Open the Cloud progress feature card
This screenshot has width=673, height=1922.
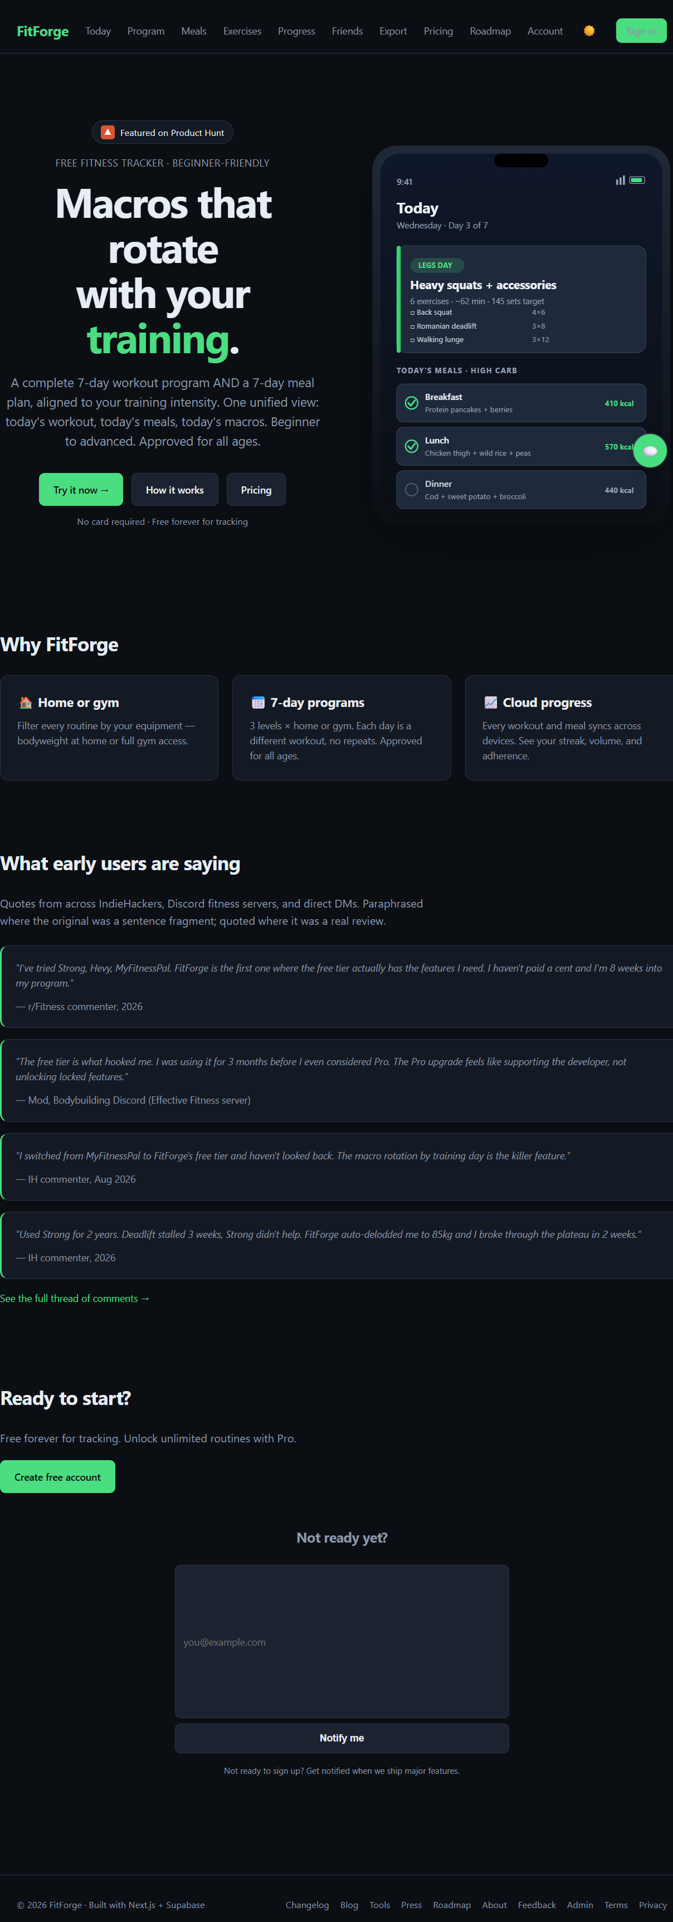569,728
